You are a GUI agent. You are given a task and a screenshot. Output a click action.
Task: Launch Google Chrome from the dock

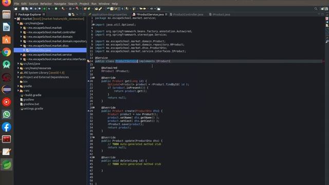pos(7,52)
